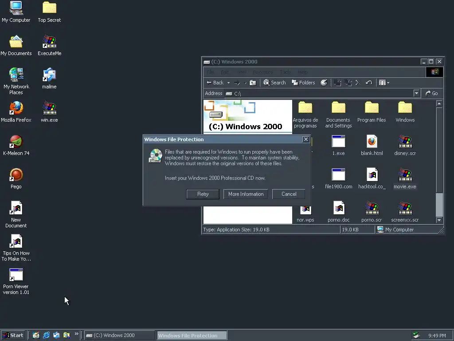Select the K-Meleon 74 browser icon

tap(16, 145)
